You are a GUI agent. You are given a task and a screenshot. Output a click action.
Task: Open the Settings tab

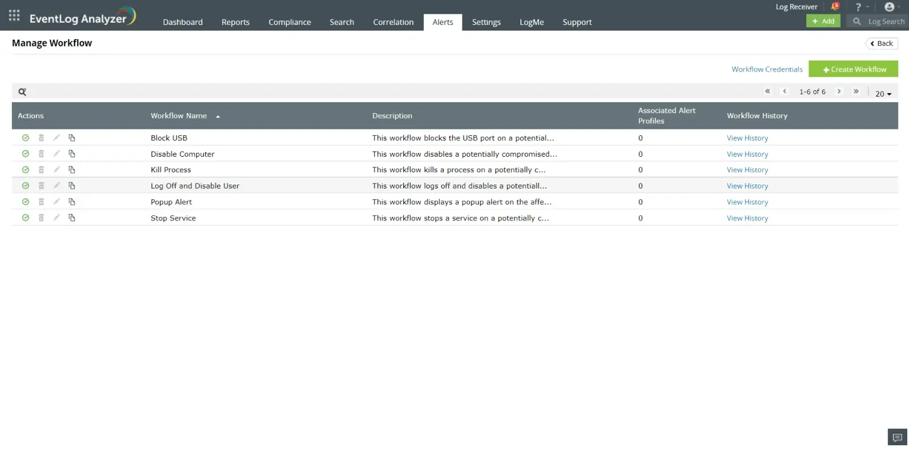coord(486,22)
